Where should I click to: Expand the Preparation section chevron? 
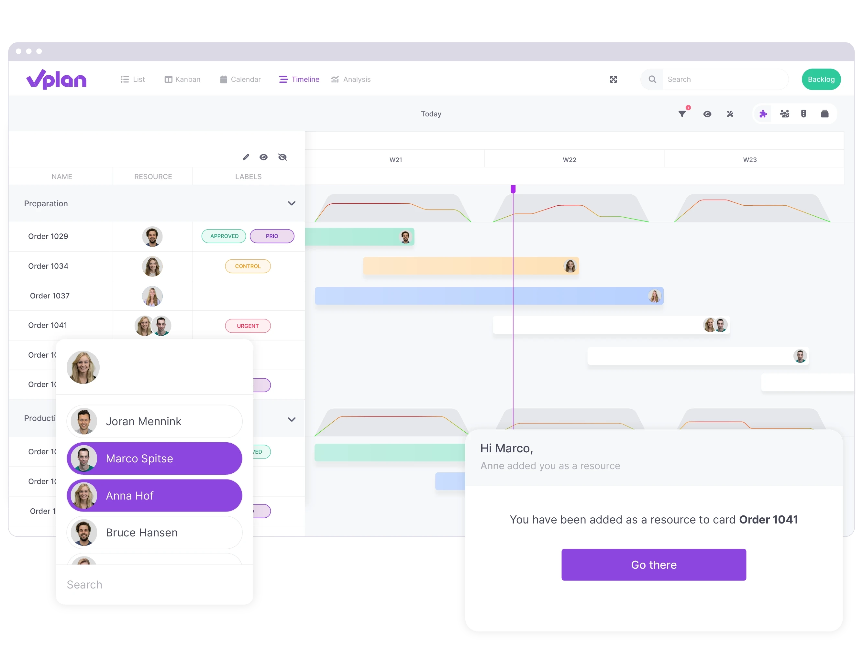[x=292, y=203]
